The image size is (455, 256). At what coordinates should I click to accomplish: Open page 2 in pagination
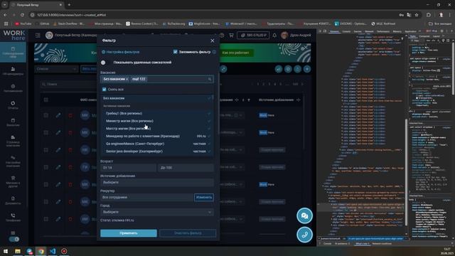coord(264,84)
